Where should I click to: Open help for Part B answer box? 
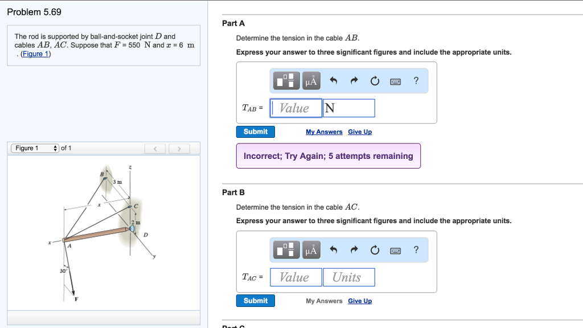click(416, 249)
